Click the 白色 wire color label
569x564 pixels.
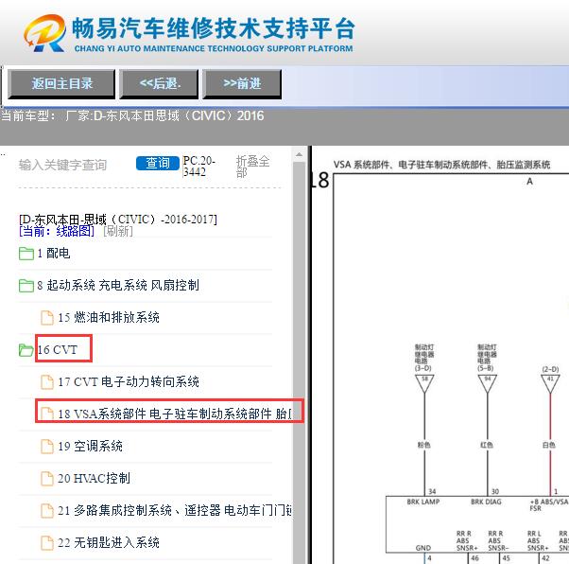(x=549, y=445)
